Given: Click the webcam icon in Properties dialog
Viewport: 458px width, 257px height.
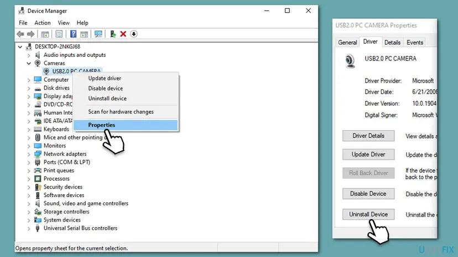Looking at the screenshot, I should [350, 61].
